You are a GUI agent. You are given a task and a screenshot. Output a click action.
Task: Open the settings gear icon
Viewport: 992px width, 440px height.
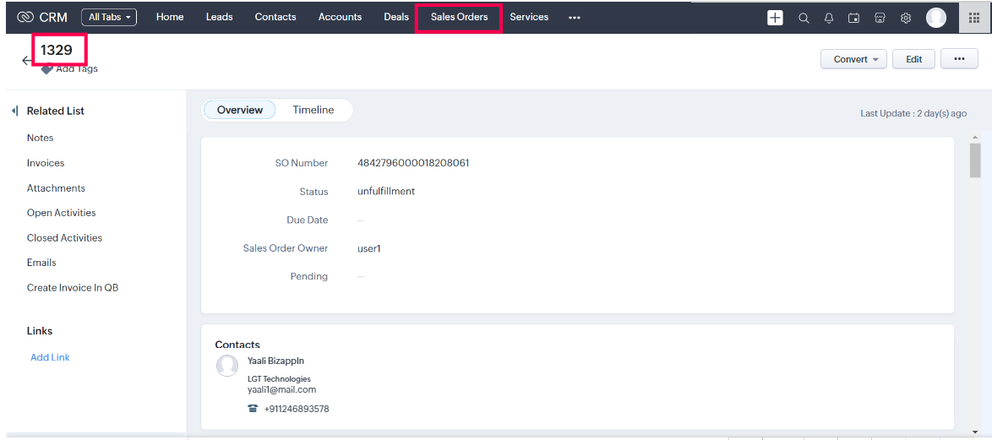pyautogui.click(x=906, y=18)
